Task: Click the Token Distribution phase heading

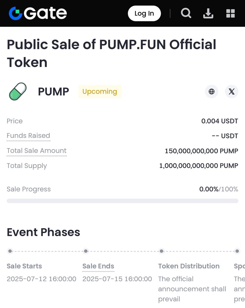Action: click(189, 266)
